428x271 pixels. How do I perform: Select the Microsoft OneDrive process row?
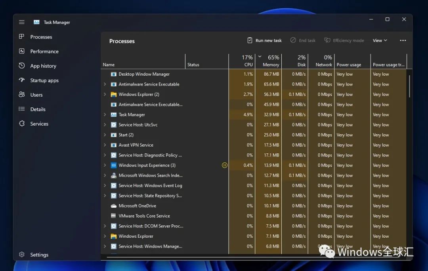click(x=254, y=206)
